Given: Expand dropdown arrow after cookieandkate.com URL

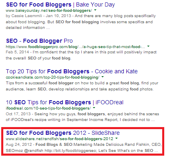Looking at the screenshot, I should [103, 77].
